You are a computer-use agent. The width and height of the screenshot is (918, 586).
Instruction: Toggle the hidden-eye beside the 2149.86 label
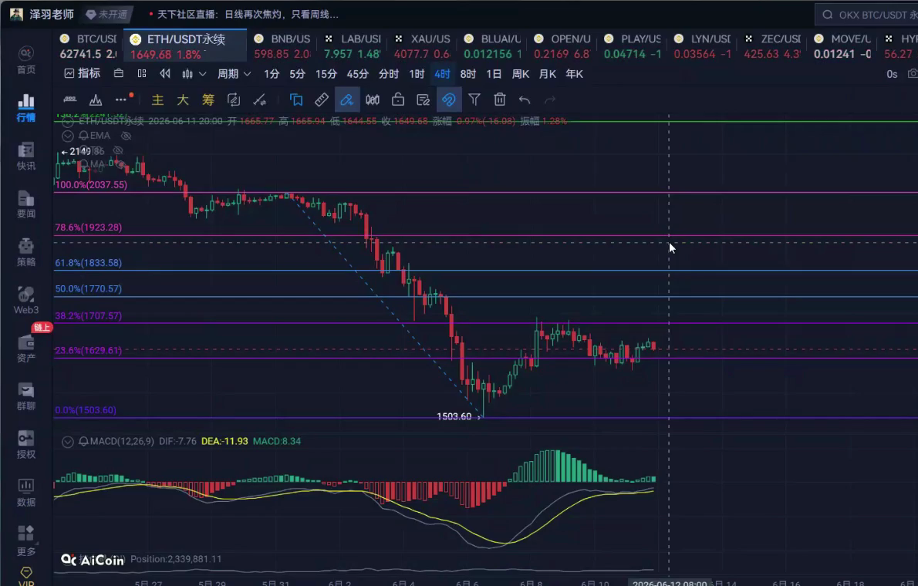[x=118, y=151]
